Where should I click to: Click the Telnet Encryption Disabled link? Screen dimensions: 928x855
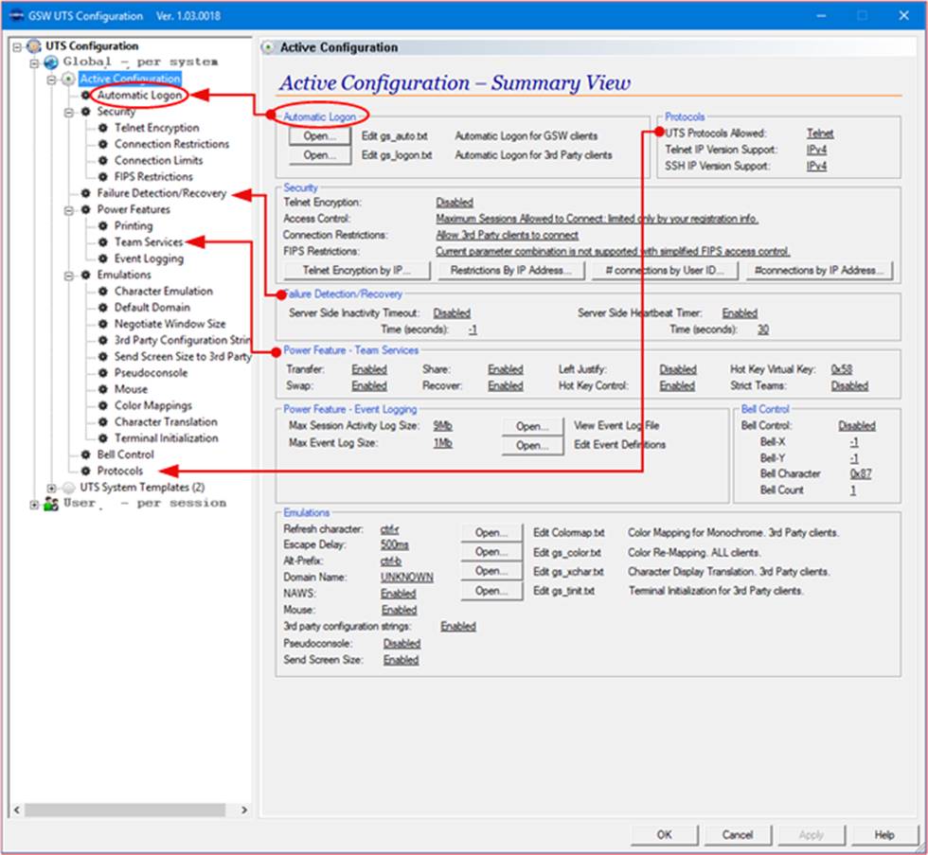(x=455, y=203)
